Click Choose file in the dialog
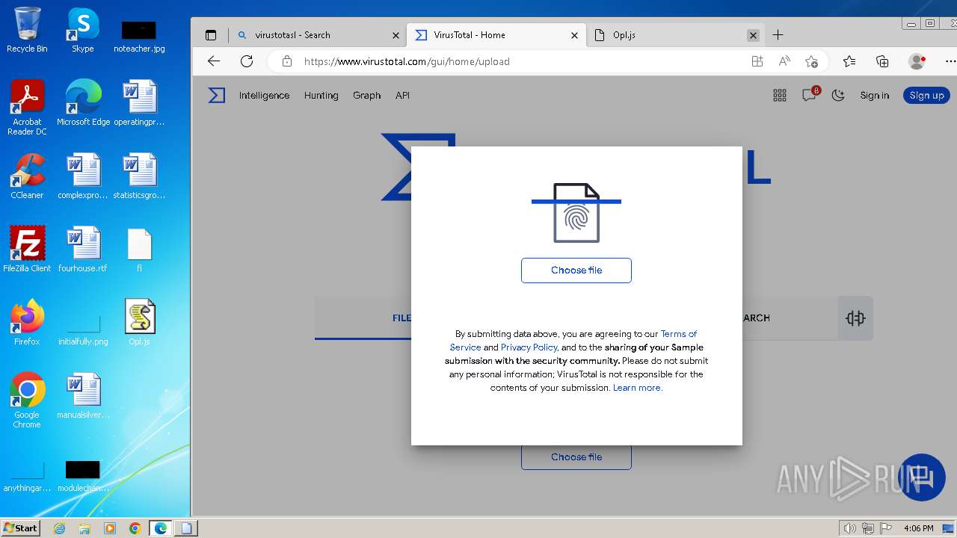 (576, 270)
